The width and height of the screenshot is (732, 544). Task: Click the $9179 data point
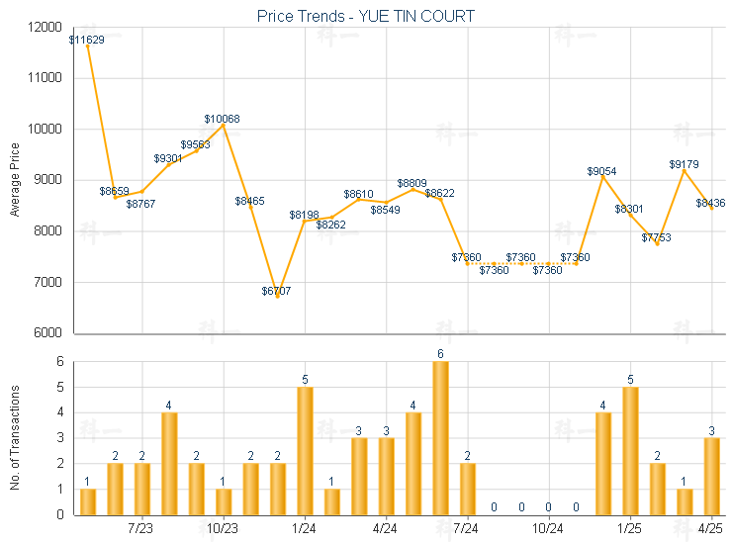pos(685,171)
